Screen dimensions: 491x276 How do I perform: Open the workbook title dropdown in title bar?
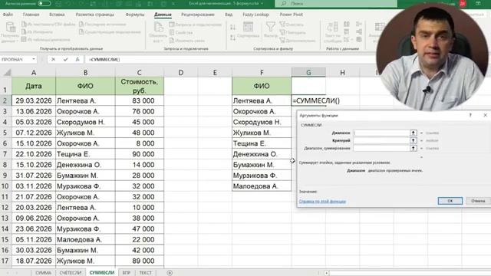pyautogui.click(x=262, y=3)
